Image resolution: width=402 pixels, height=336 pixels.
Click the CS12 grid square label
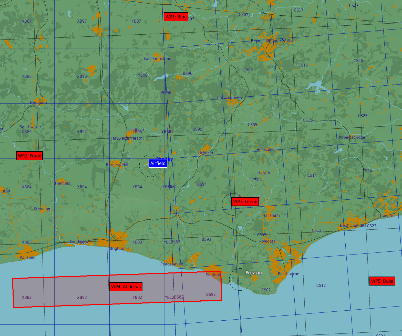coord(321,286)
